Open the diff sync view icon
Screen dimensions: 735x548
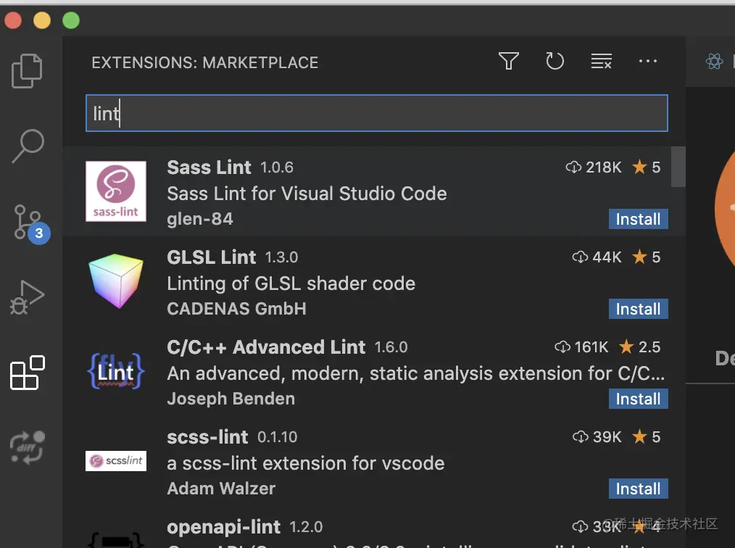[28, 448]
